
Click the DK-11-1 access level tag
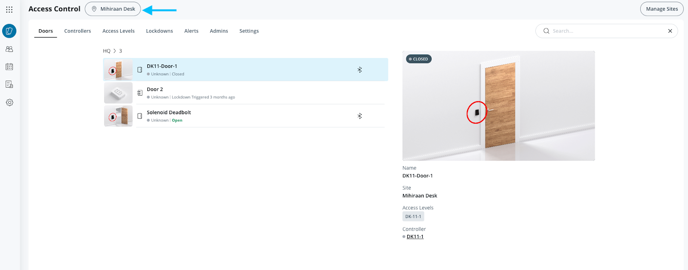[x=413, y=216]
